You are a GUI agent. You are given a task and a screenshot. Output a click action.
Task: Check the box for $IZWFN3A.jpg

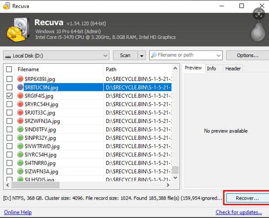tap(9, 171)
